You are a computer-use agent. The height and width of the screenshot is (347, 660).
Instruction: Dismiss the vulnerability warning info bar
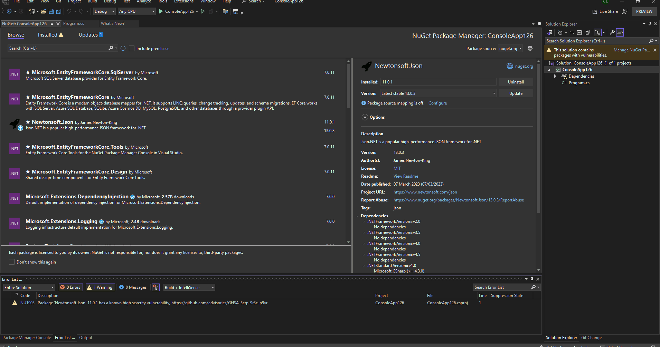tap(655, 50)
